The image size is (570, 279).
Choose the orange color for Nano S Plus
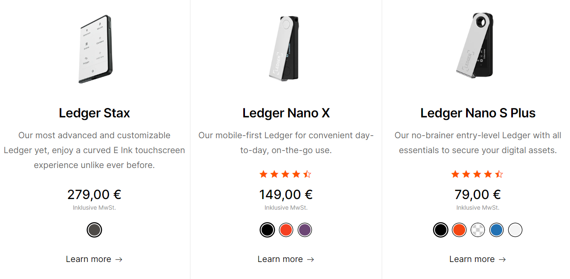pyautogui.click(x=459, y=230)
